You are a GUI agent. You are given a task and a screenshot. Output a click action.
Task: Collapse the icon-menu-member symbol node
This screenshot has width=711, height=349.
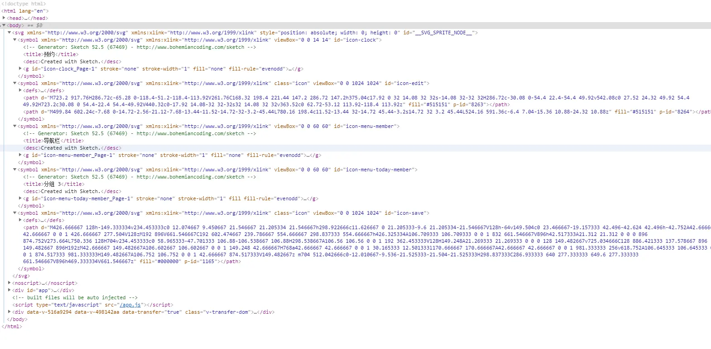point(15,126)
